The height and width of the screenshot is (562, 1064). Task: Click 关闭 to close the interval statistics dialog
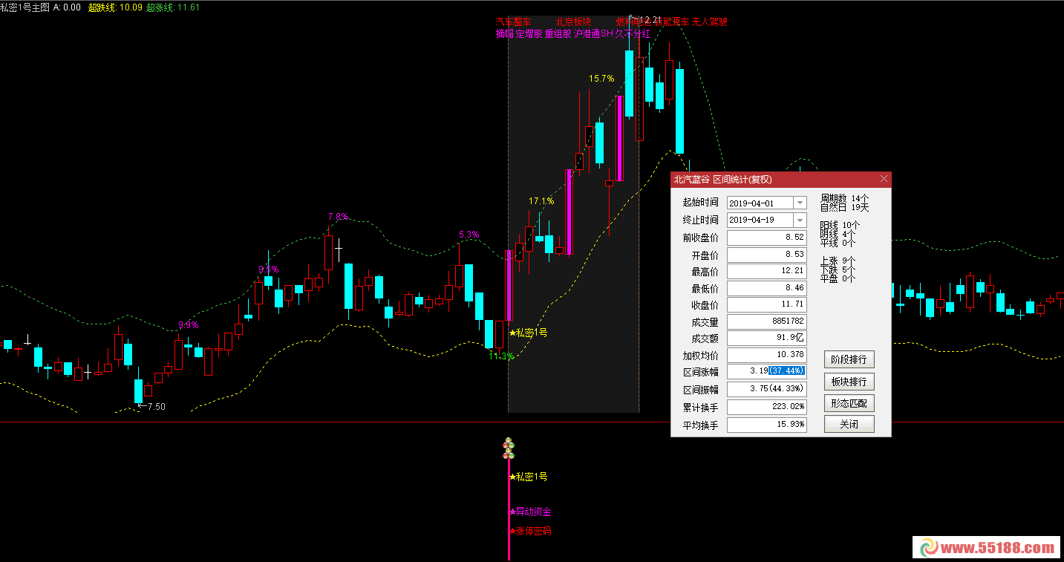[x=849, y=424]
